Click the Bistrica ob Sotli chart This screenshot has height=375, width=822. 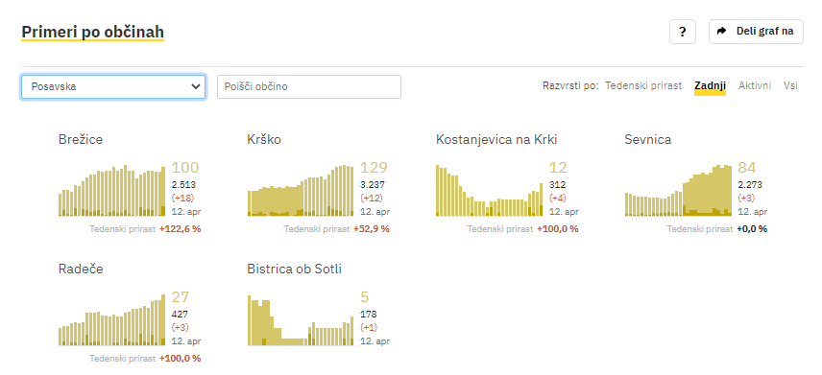coord(301,320)
